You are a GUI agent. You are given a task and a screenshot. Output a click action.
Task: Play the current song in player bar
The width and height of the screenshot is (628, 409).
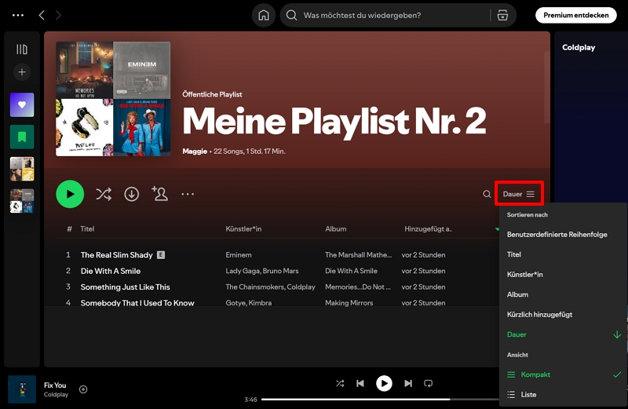pos(384,383)
